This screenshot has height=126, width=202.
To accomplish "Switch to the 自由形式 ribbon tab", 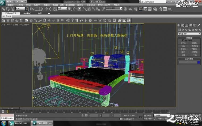I will coord(27,13).
